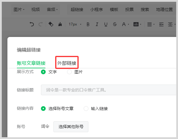Click 地理位置 in the insert bar

pyautogui.click(x=164, y=9)
